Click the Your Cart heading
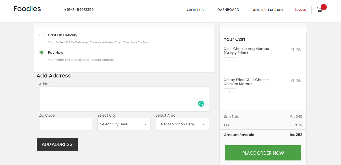 coord(235,39)
